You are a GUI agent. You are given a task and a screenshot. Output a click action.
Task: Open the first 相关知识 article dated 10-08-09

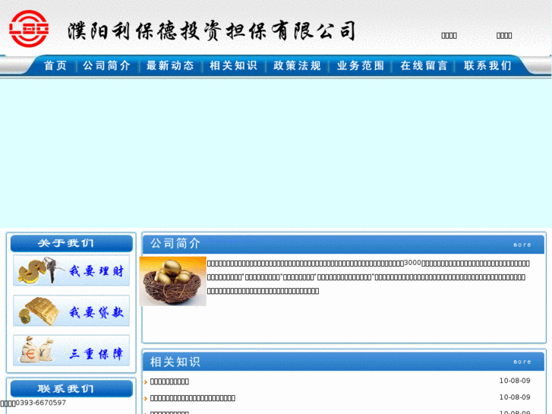[169, 381]
